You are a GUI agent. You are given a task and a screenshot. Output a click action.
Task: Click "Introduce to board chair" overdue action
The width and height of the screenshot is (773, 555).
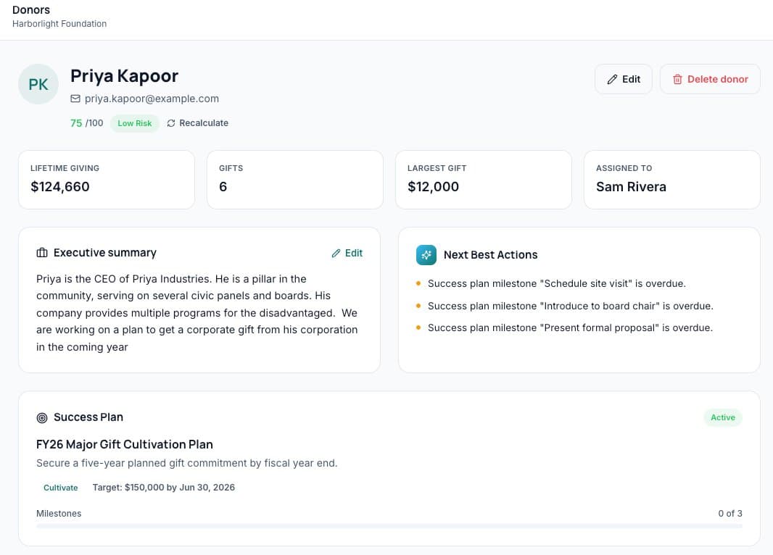coord(571,306)
